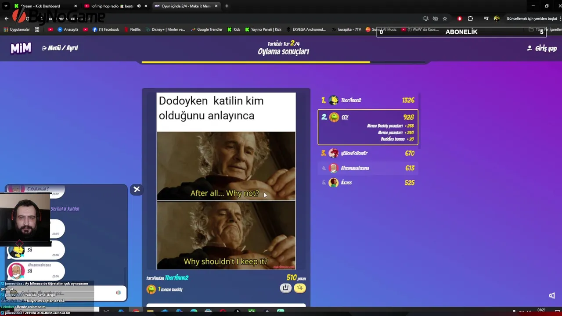Click Thorfinnn2 author name under meme
Image resolution: width=562 pixels, height=316 pixels.
tap(177, 278)
